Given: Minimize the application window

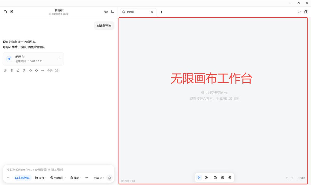Looking at the screenshot, I should 290,3.
